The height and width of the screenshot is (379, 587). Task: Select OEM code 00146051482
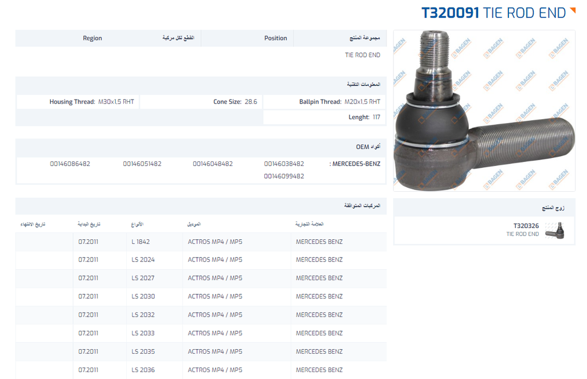[x=142, y=164]
